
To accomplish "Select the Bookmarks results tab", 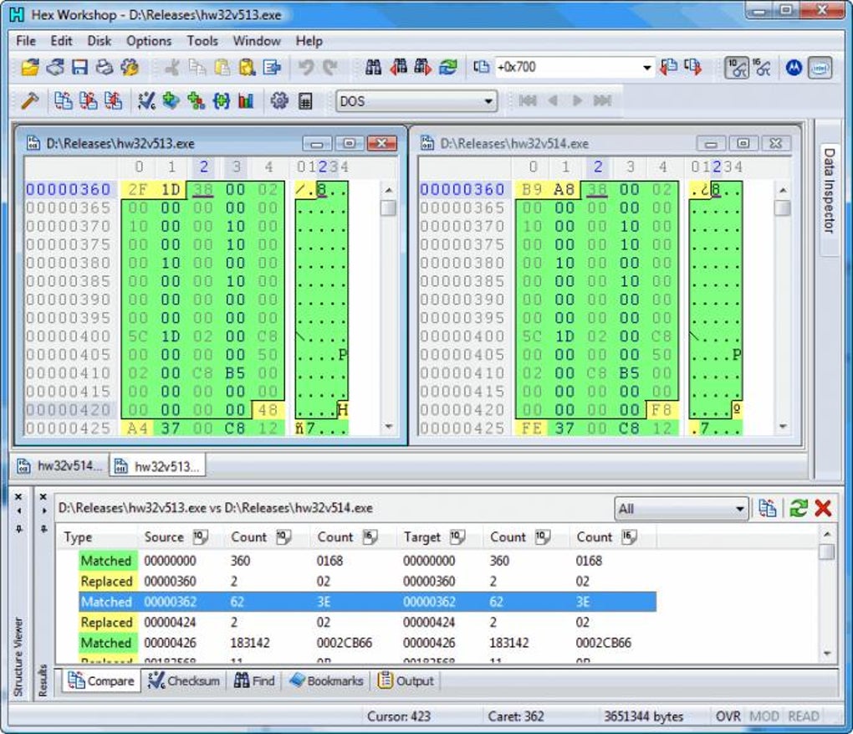I will (326, 680).
